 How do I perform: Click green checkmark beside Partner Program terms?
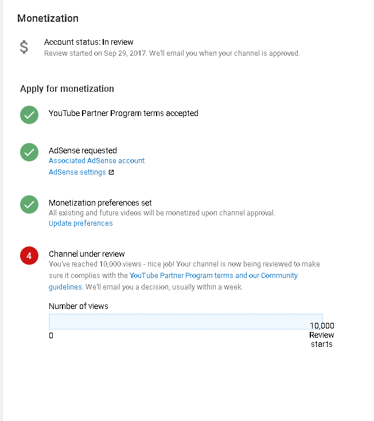[29, 115]
